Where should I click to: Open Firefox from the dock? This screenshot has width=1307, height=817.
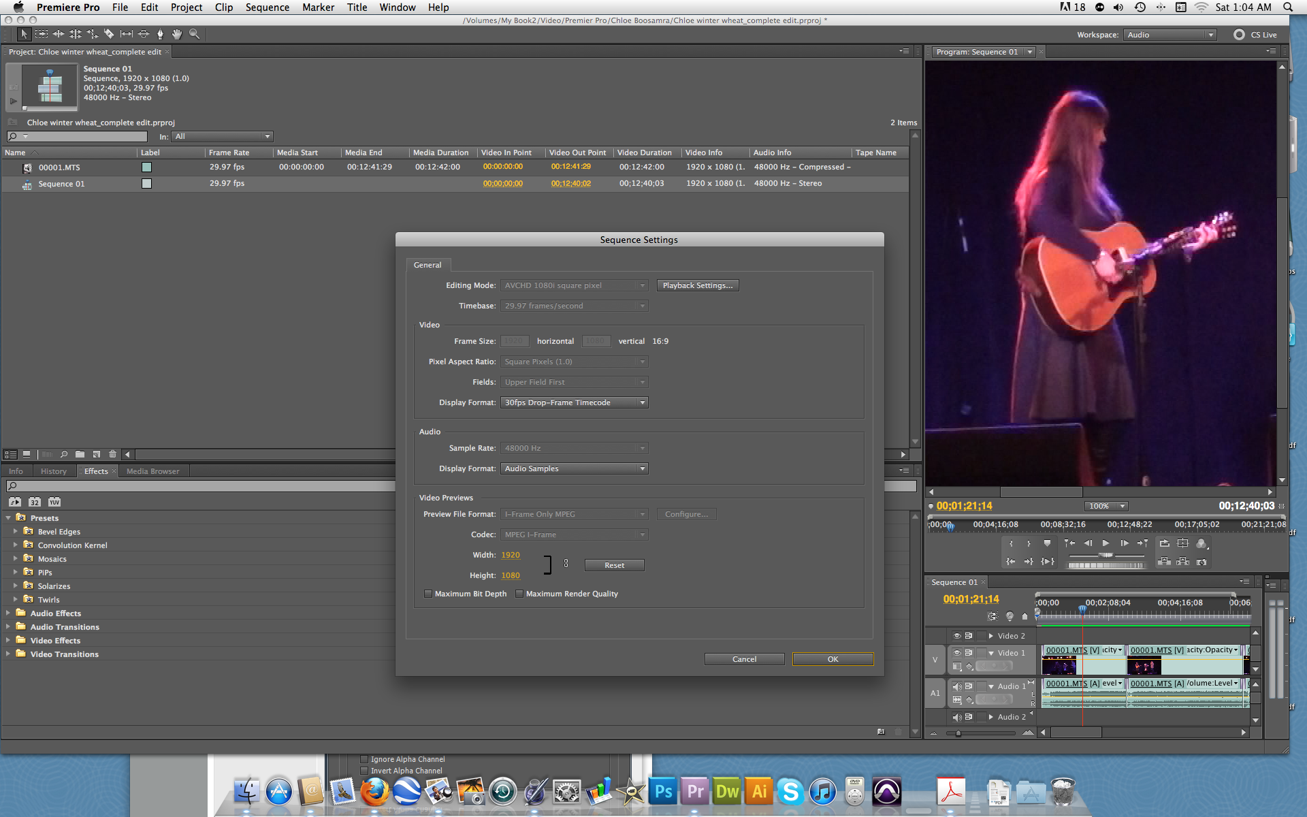click(374, 792)
